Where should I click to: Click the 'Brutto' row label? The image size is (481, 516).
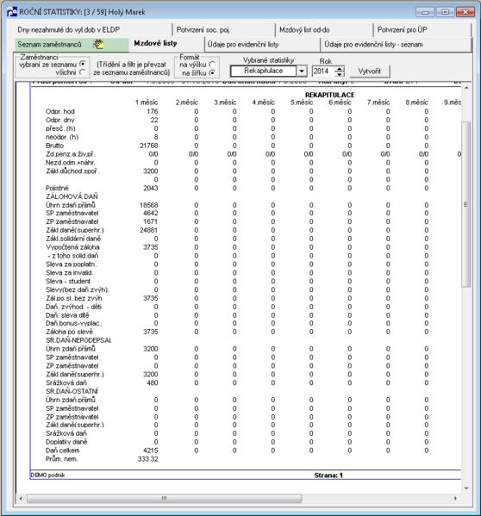54,146
